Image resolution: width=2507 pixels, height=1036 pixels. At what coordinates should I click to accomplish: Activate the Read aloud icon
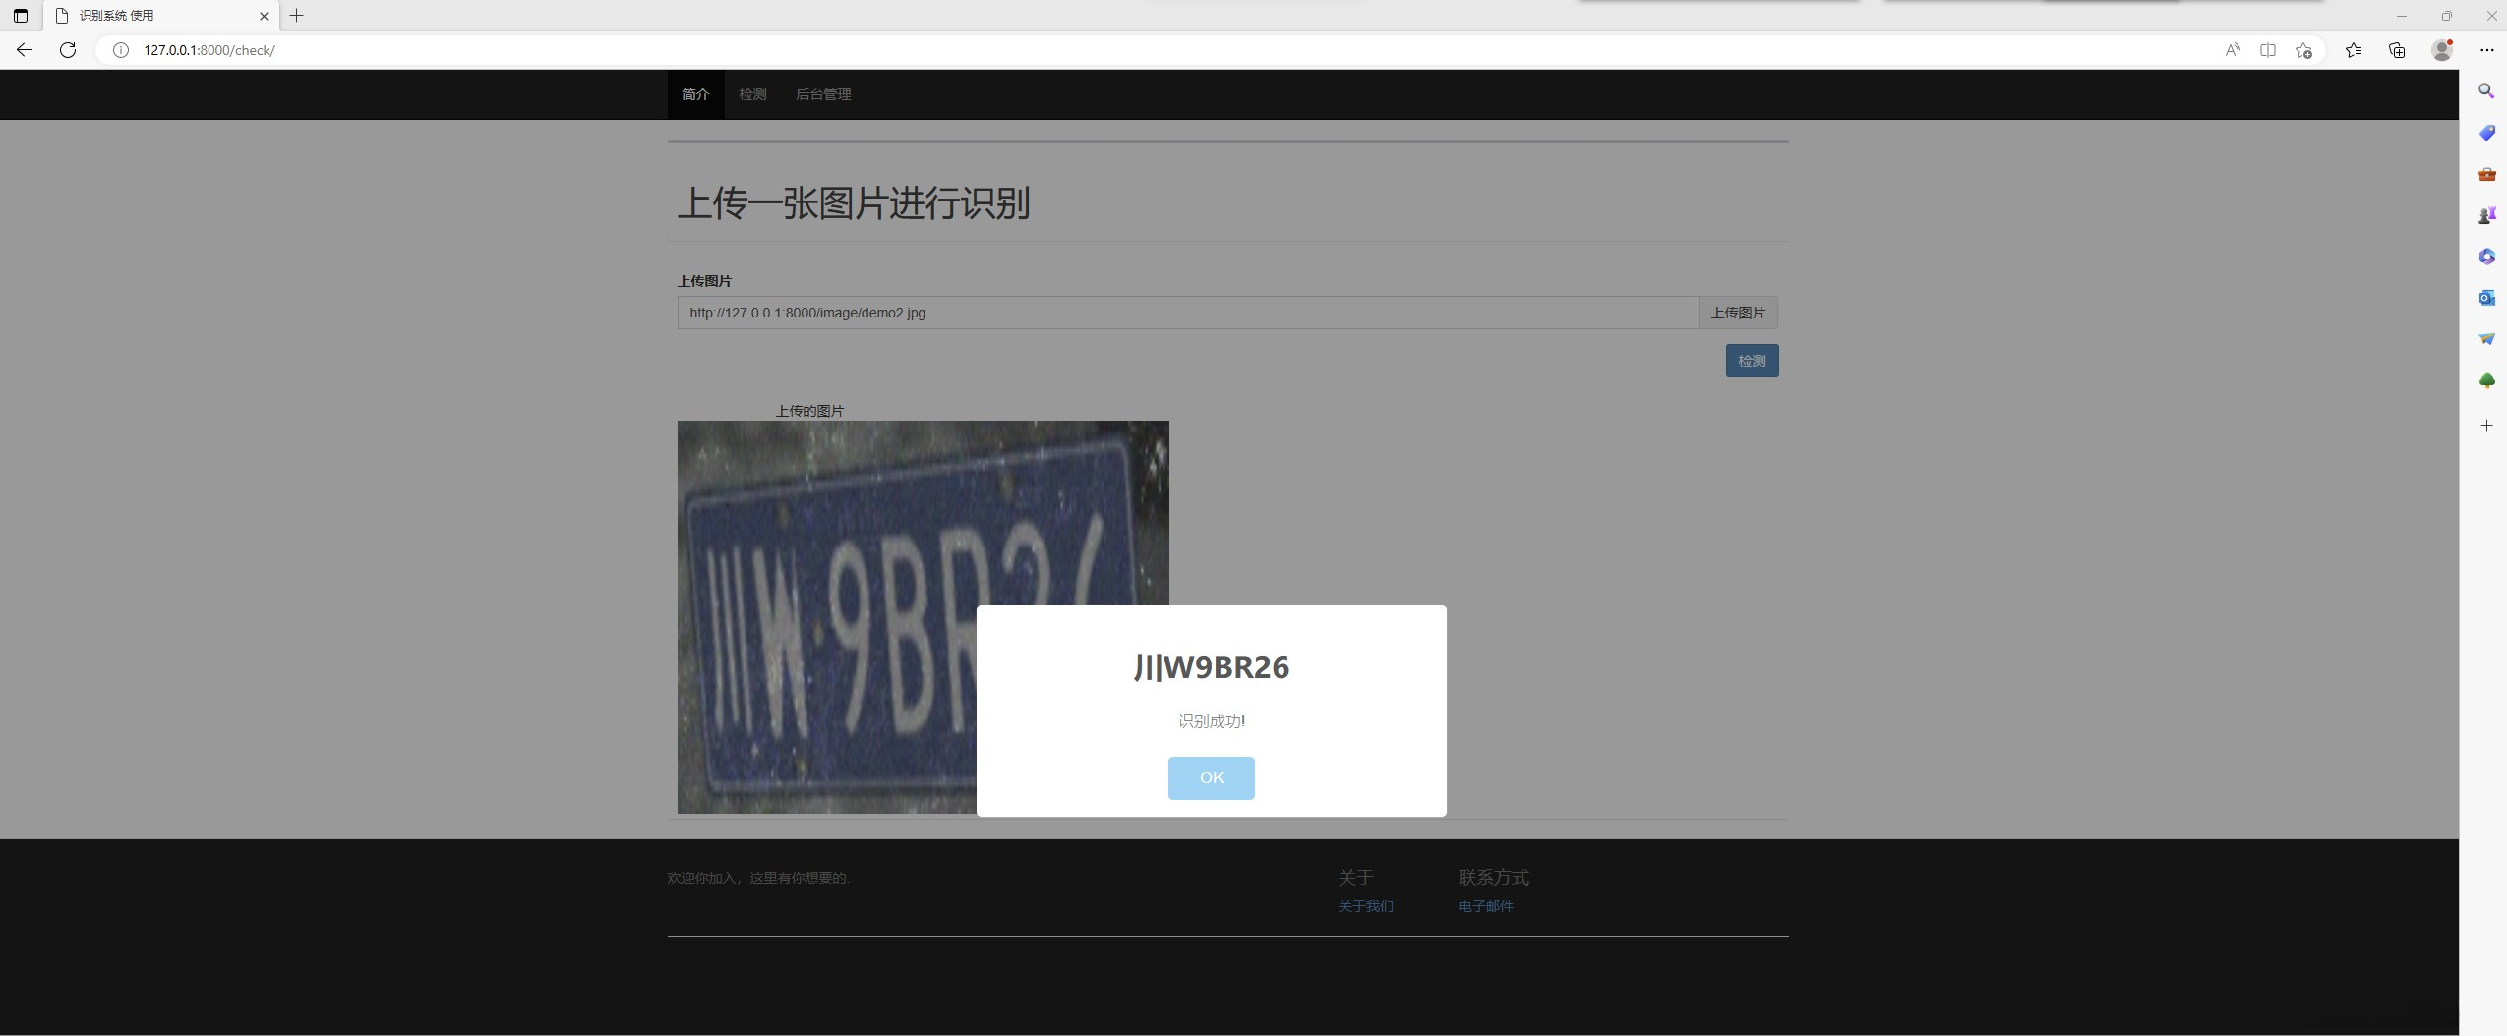click(2232, 50)
